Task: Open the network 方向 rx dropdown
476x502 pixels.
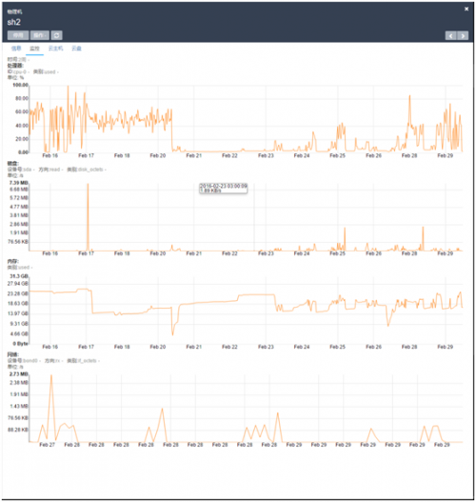Action: pyautogui.click(x=53, y=361)
